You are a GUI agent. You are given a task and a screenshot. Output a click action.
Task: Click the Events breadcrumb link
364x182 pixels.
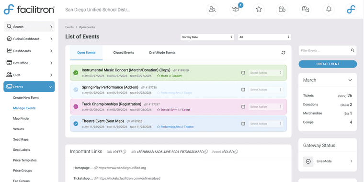click(x=69, y=27)
